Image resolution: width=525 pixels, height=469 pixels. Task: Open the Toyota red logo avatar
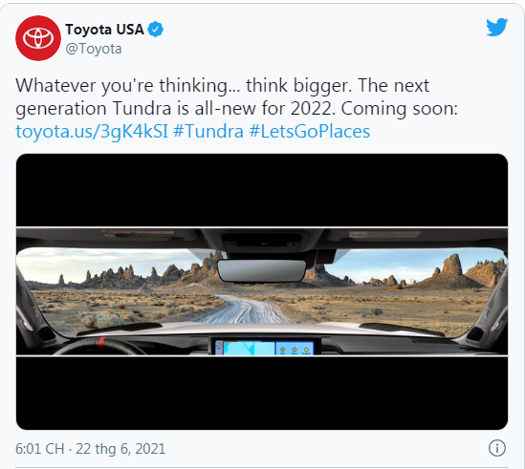[x=38, y=38]
